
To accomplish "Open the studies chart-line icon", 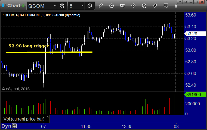I will [x=112, y=6].
